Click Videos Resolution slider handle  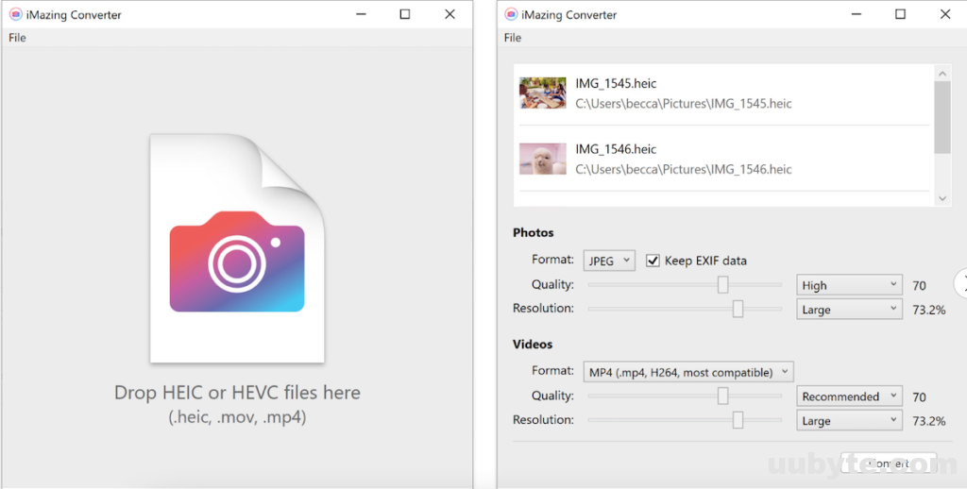[x=738, y=420]
